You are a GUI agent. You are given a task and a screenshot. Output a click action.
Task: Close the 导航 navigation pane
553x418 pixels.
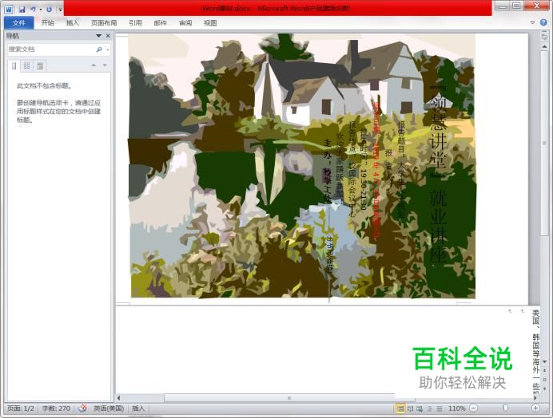click(108, 36)
